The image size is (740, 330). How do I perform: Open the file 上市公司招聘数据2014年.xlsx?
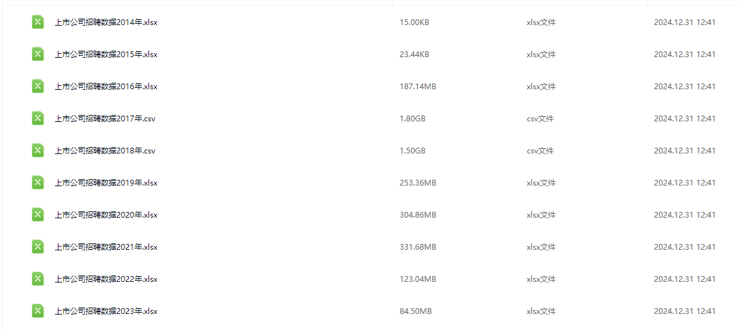[x=106, y=22]
